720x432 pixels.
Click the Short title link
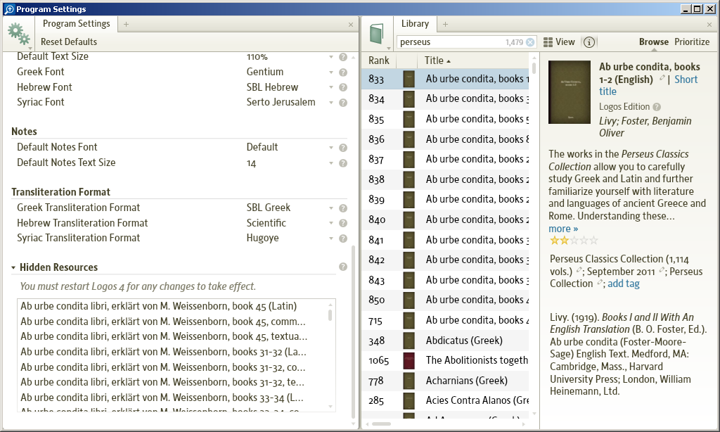tap(686, 80)
